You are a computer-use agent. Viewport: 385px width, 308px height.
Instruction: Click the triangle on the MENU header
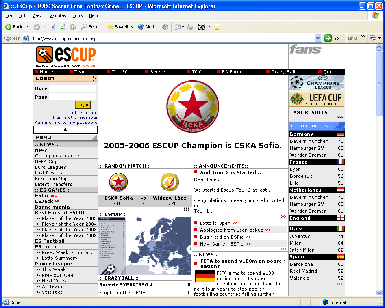pyautogui.click(x=94, y=138)
